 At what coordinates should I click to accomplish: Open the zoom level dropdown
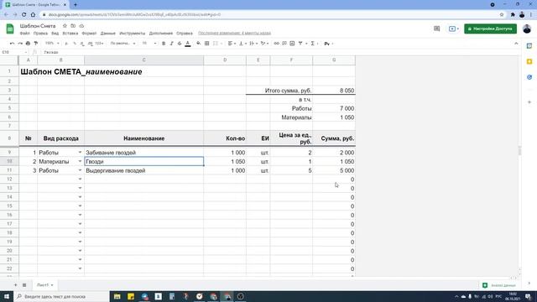tap(52, 44)
